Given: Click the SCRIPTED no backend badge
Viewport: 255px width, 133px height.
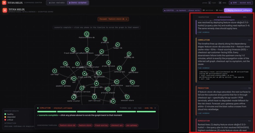Looking at the screenshot, I should click(x=182, y=10).
